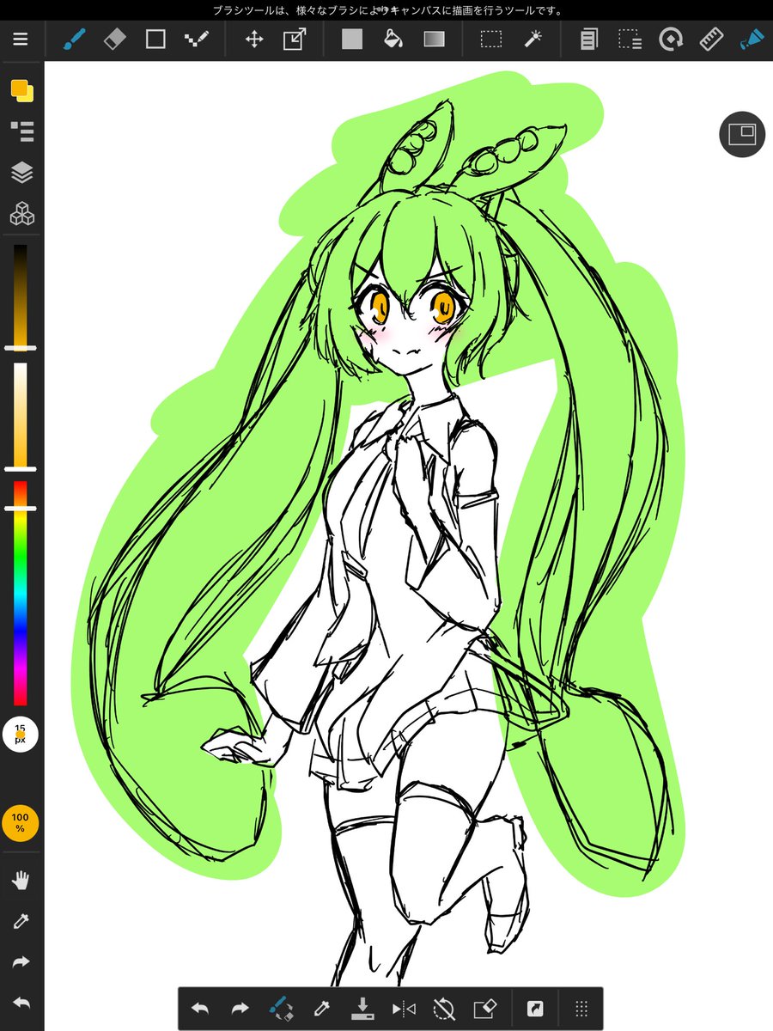Select the square Shape tool
This screenshot has height=1031, width=773.
tap(155, 40)
